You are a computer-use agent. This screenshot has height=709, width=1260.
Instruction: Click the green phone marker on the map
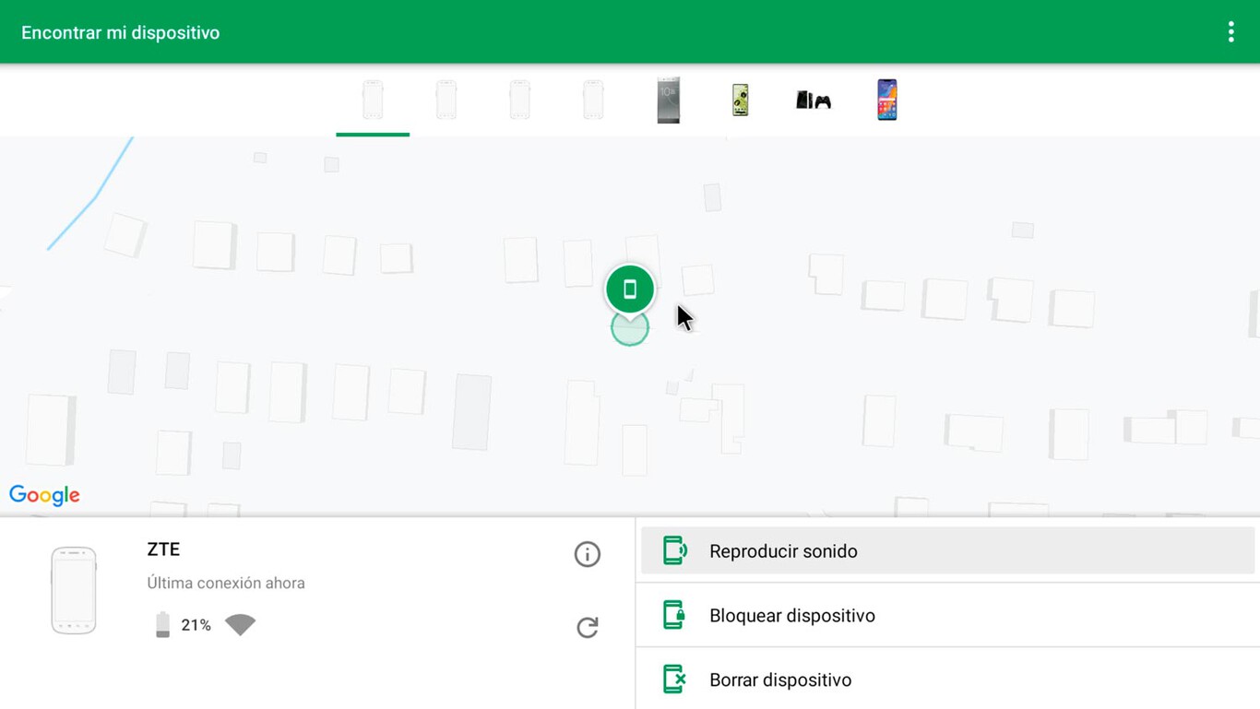[629, 288]
